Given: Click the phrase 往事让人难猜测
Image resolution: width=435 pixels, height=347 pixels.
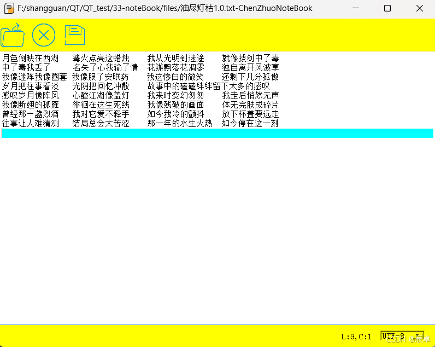Looking at the screenshot, I should coord(30,123).
